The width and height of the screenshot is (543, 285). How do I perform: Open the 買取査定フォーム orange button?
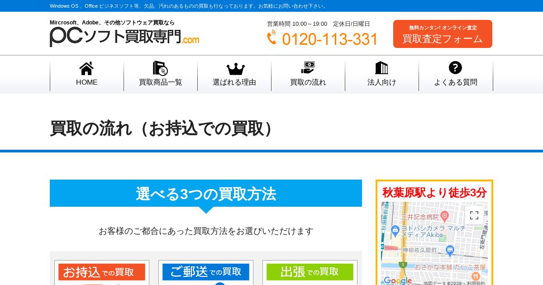443,34
